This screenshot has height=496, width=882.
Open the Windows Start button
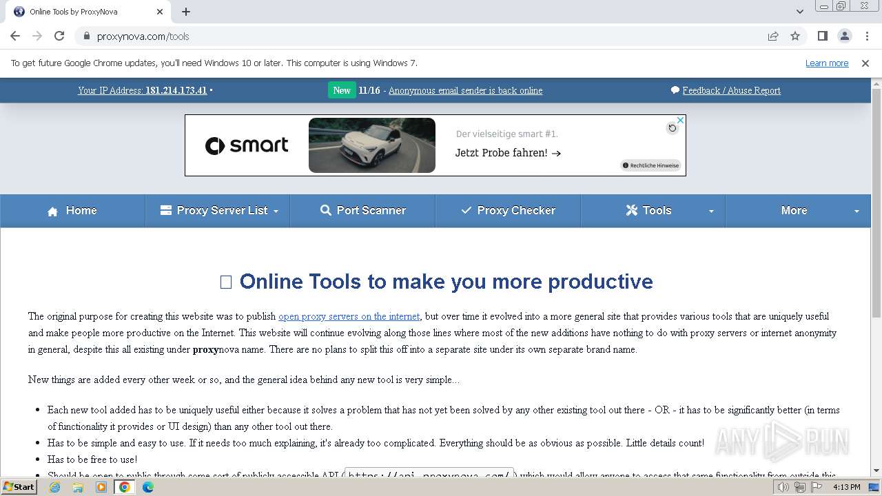(x=19, y=487)
